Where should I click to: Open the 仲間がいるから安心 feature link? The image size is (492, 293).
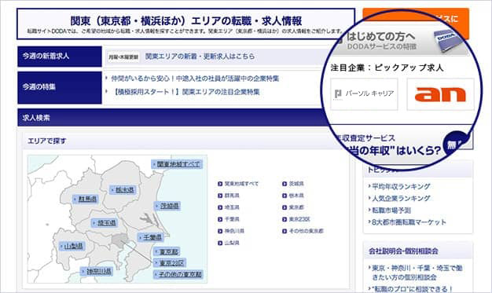click(x=195, y=79)
